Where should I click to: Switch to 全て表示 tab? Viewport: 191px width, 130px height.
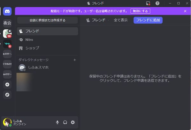point(121,20)
